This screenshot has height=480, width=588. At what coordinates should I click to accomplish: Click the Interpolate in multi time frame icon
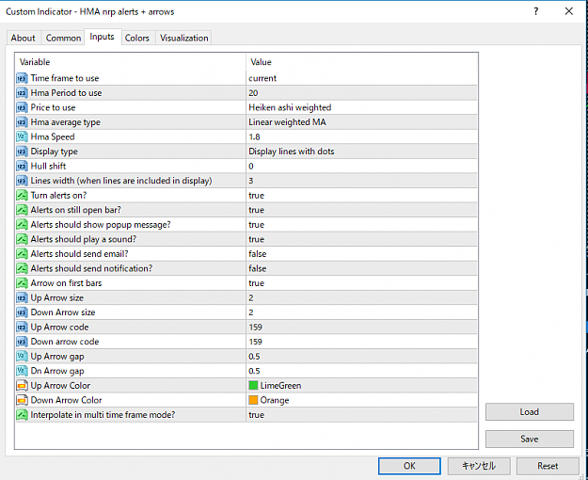tap(22, 415)
